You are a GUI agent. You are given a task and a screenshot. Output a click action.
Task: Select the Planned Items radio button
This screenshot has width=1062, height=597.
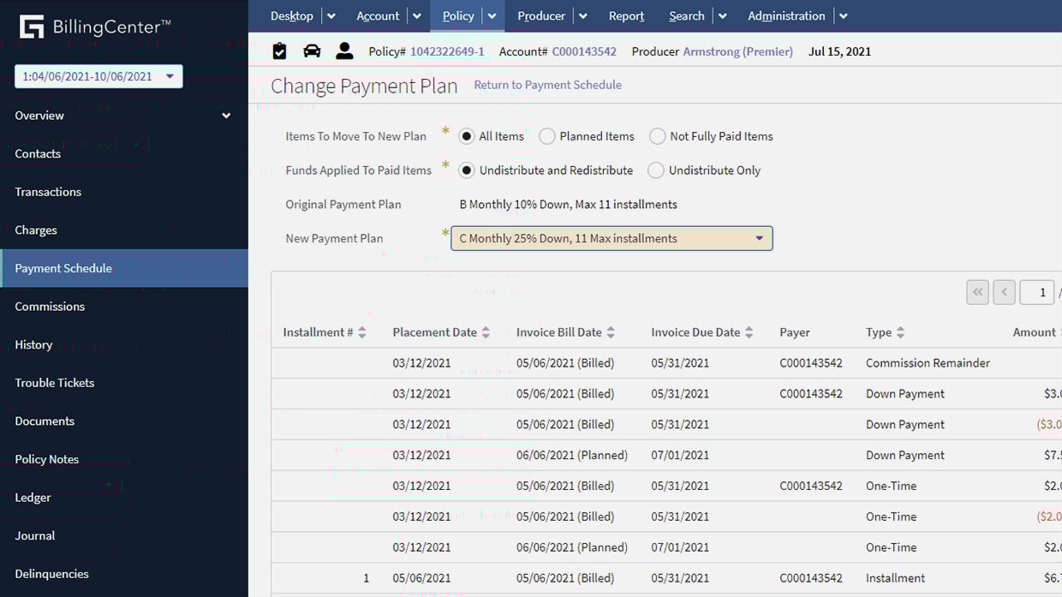click(x=546, y=135)
